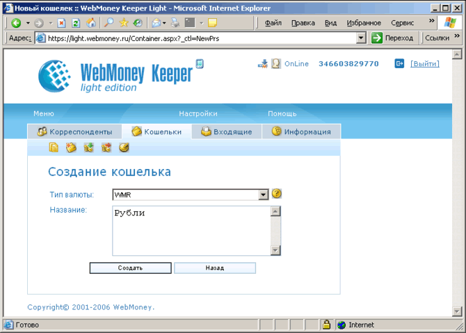Click the grey Forward arrow button

39,22
